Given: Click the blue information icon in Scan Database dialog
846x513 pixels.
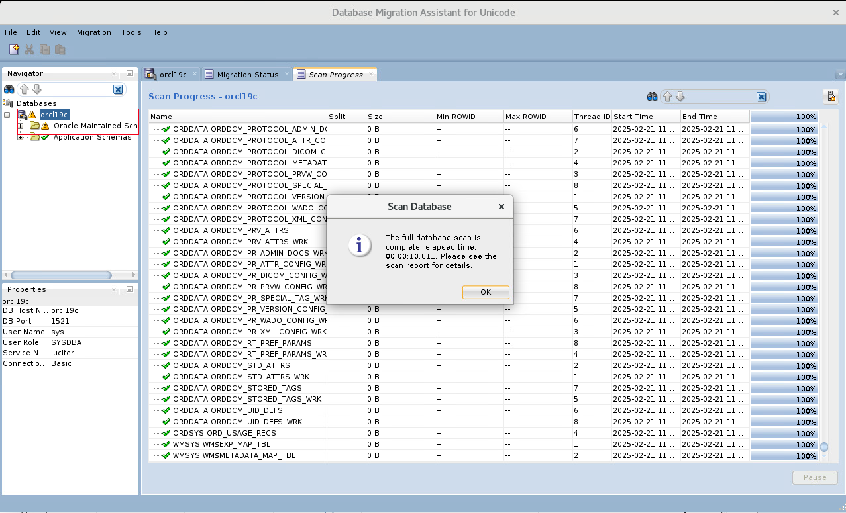Looking at the screenshot, I should 359,246.
